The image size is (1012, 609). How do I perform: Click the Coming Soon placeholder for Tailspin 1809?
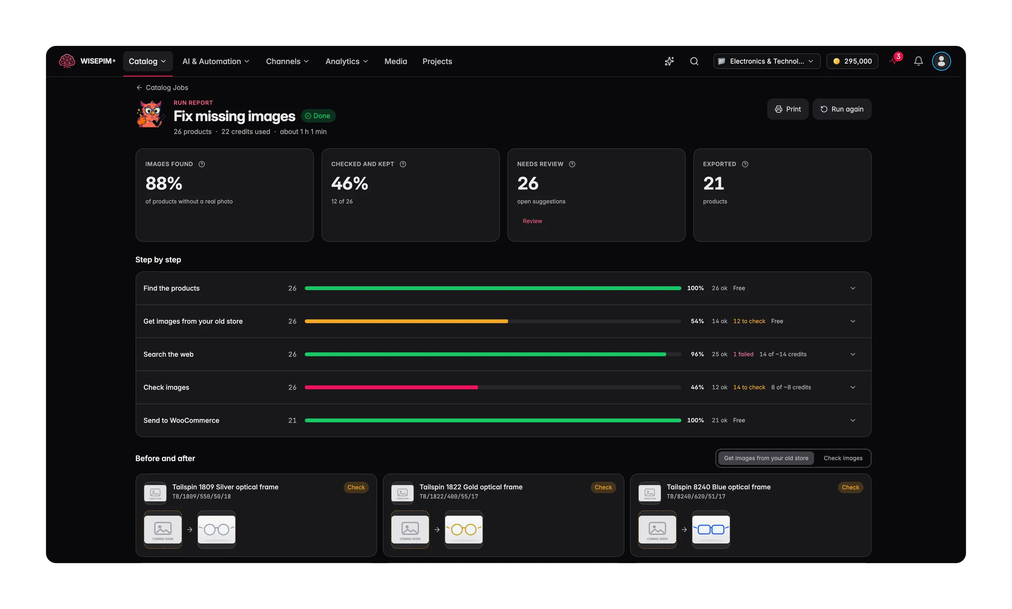point(163,529)
